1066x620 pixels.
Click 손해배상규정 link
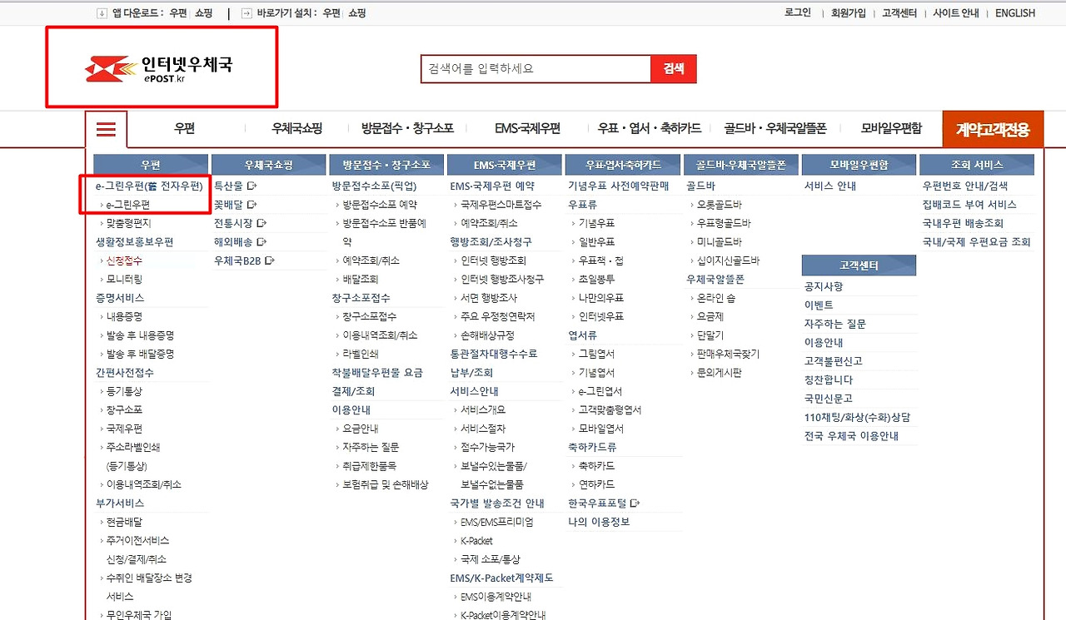click(x=488, y=335)
